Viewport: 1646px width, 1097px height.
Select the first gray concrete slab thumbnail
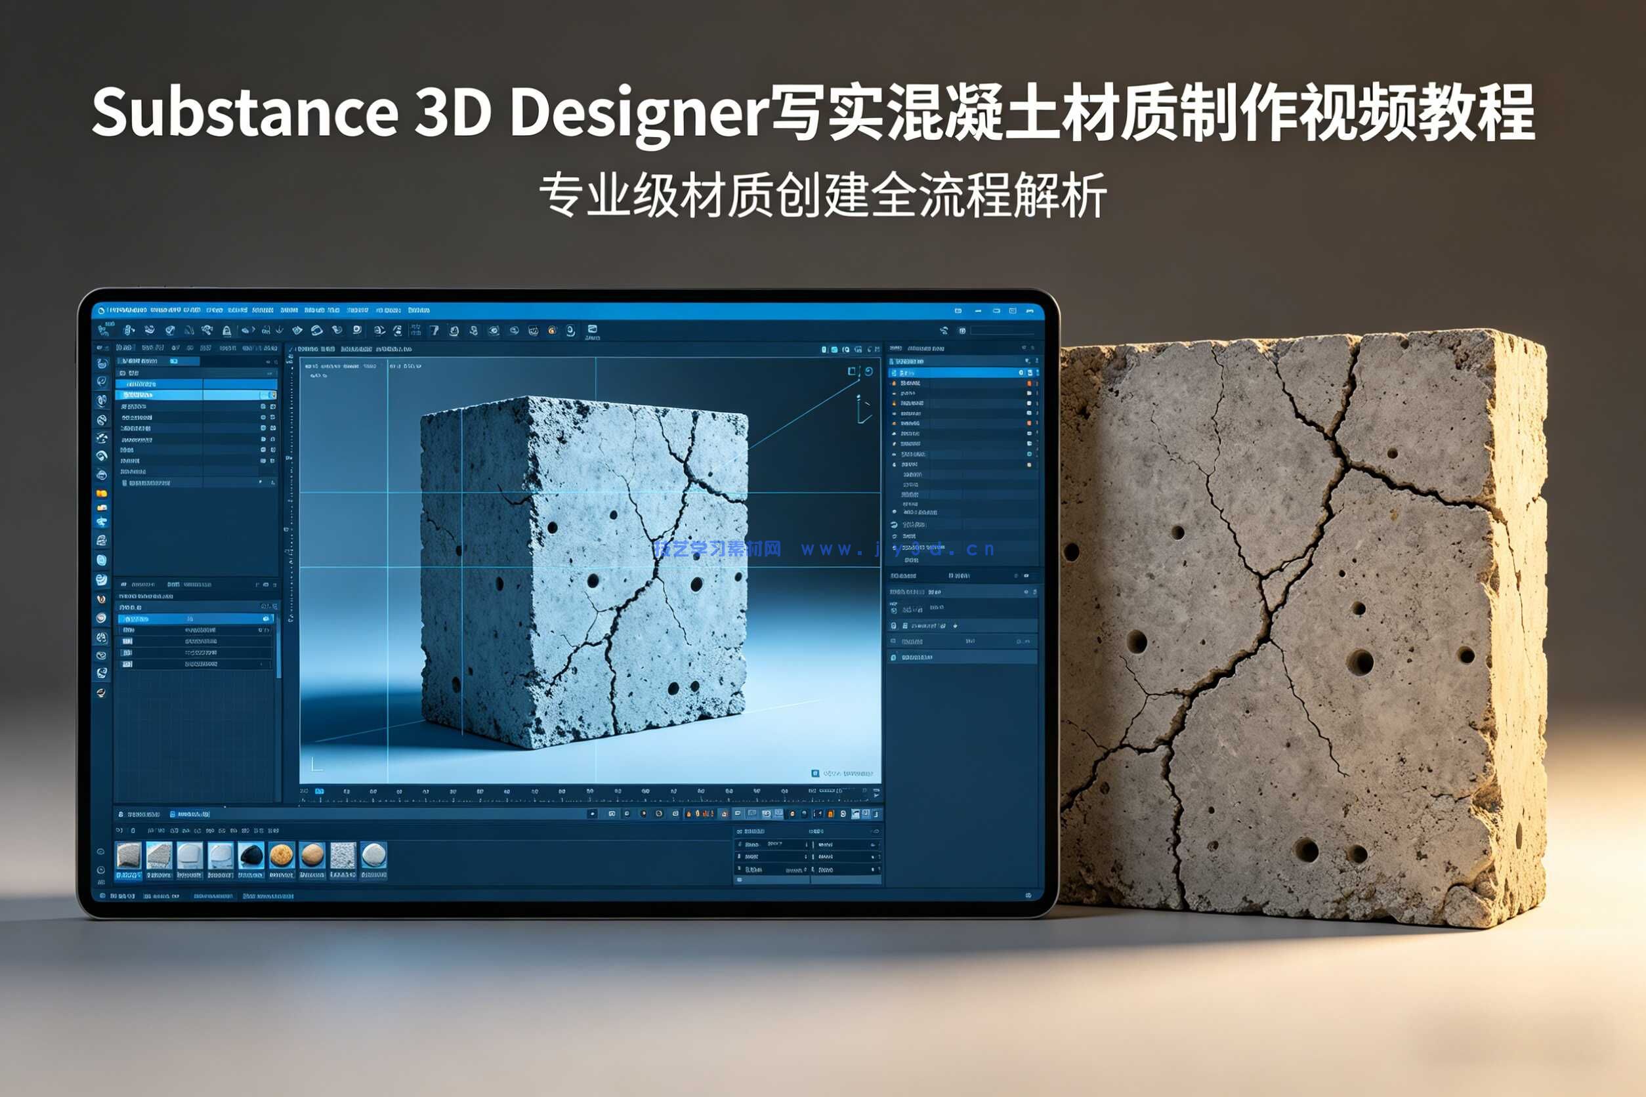click(x=129, y=856)
